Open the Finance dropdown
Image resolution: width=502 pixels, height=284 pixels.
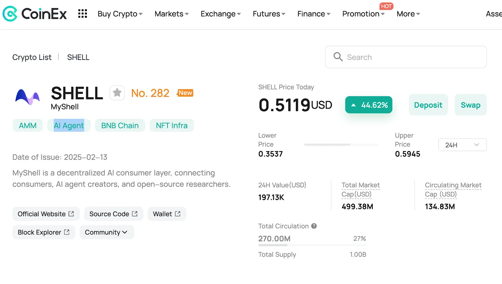tap(314, 14)
